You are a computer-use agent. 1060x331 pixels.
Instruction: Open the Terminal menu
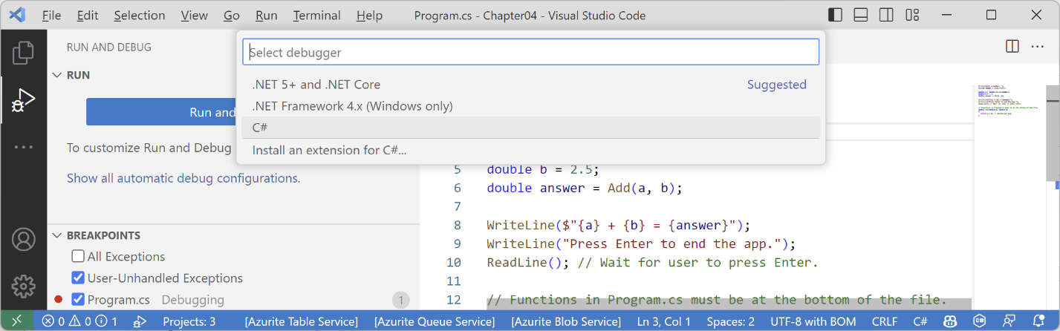tap(317, 15)
